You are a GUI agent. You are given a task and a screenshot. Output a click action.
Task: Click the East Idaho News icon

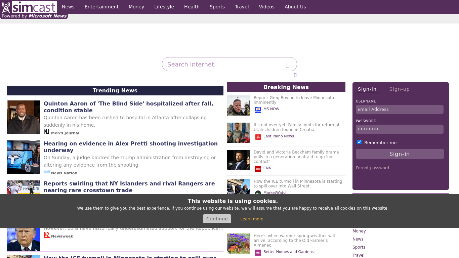[258, 137]
